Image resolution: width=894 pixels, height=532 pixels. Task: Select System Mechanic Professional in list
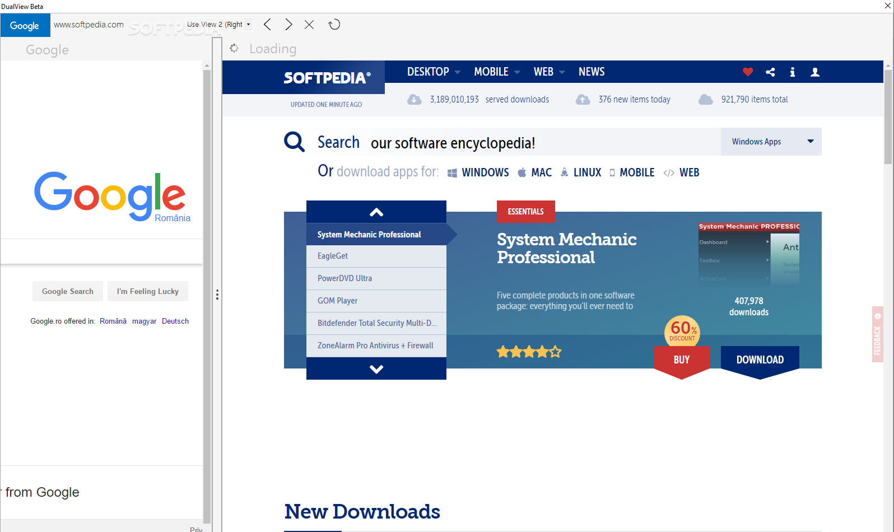click(376, 234)
